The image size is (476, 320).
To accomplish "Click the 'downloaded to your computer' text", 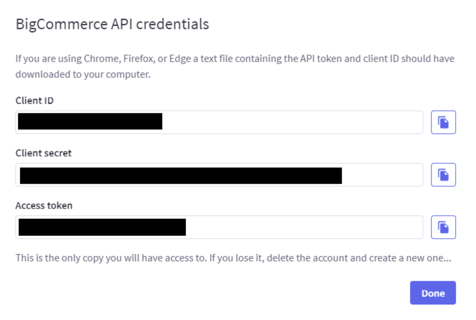I will [83, 74].
